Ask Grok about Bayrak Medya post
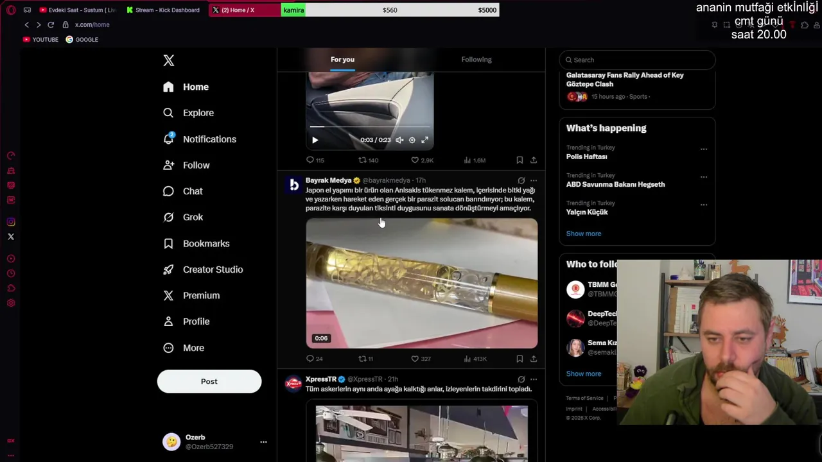This screenshot has height=462, width=822. 521,181
